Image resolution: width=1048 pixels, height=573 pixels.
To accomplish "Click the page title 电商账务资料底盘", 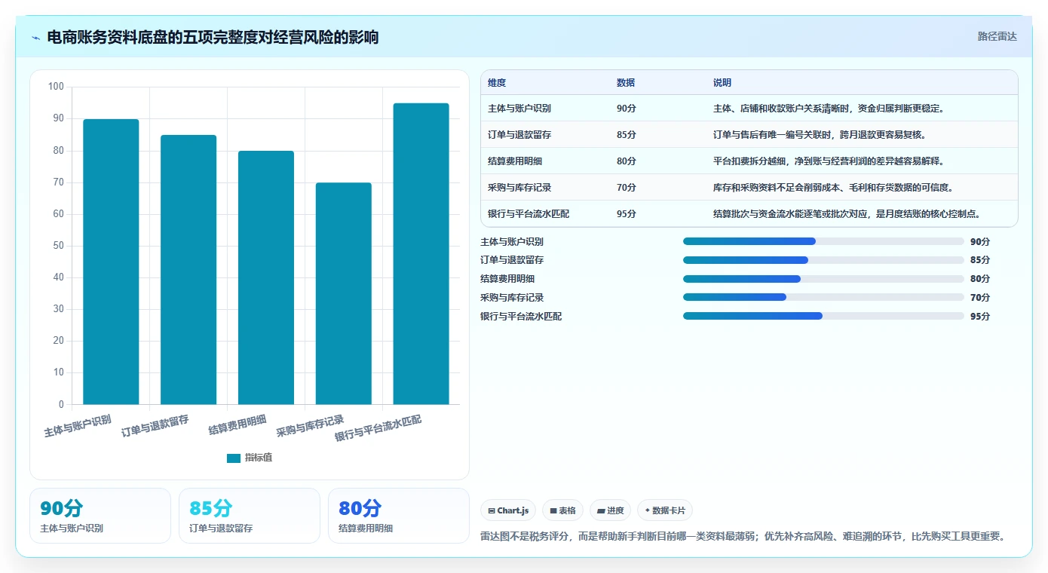I will point(213,37).
